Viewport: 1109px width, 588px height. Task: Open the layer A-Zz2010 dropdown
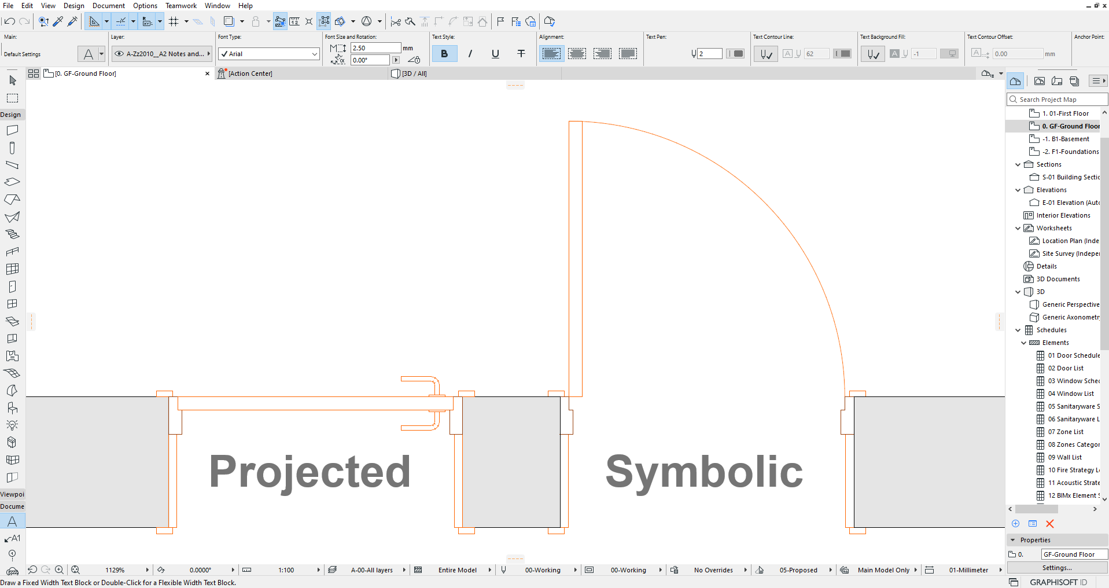click(162, 54)
